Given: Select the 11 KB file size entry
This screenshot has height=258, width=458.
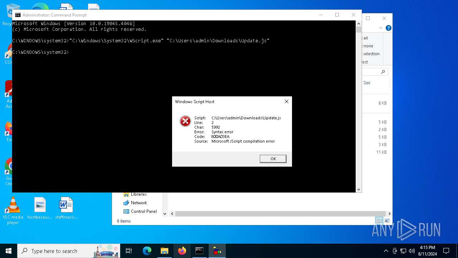Looking at the screenshot, I should click(381, 152).
